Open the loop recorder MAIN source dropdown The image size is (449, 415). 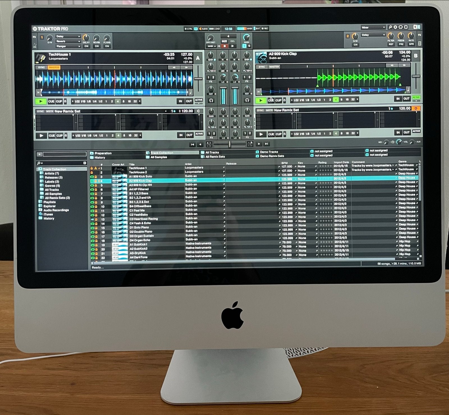211,46
